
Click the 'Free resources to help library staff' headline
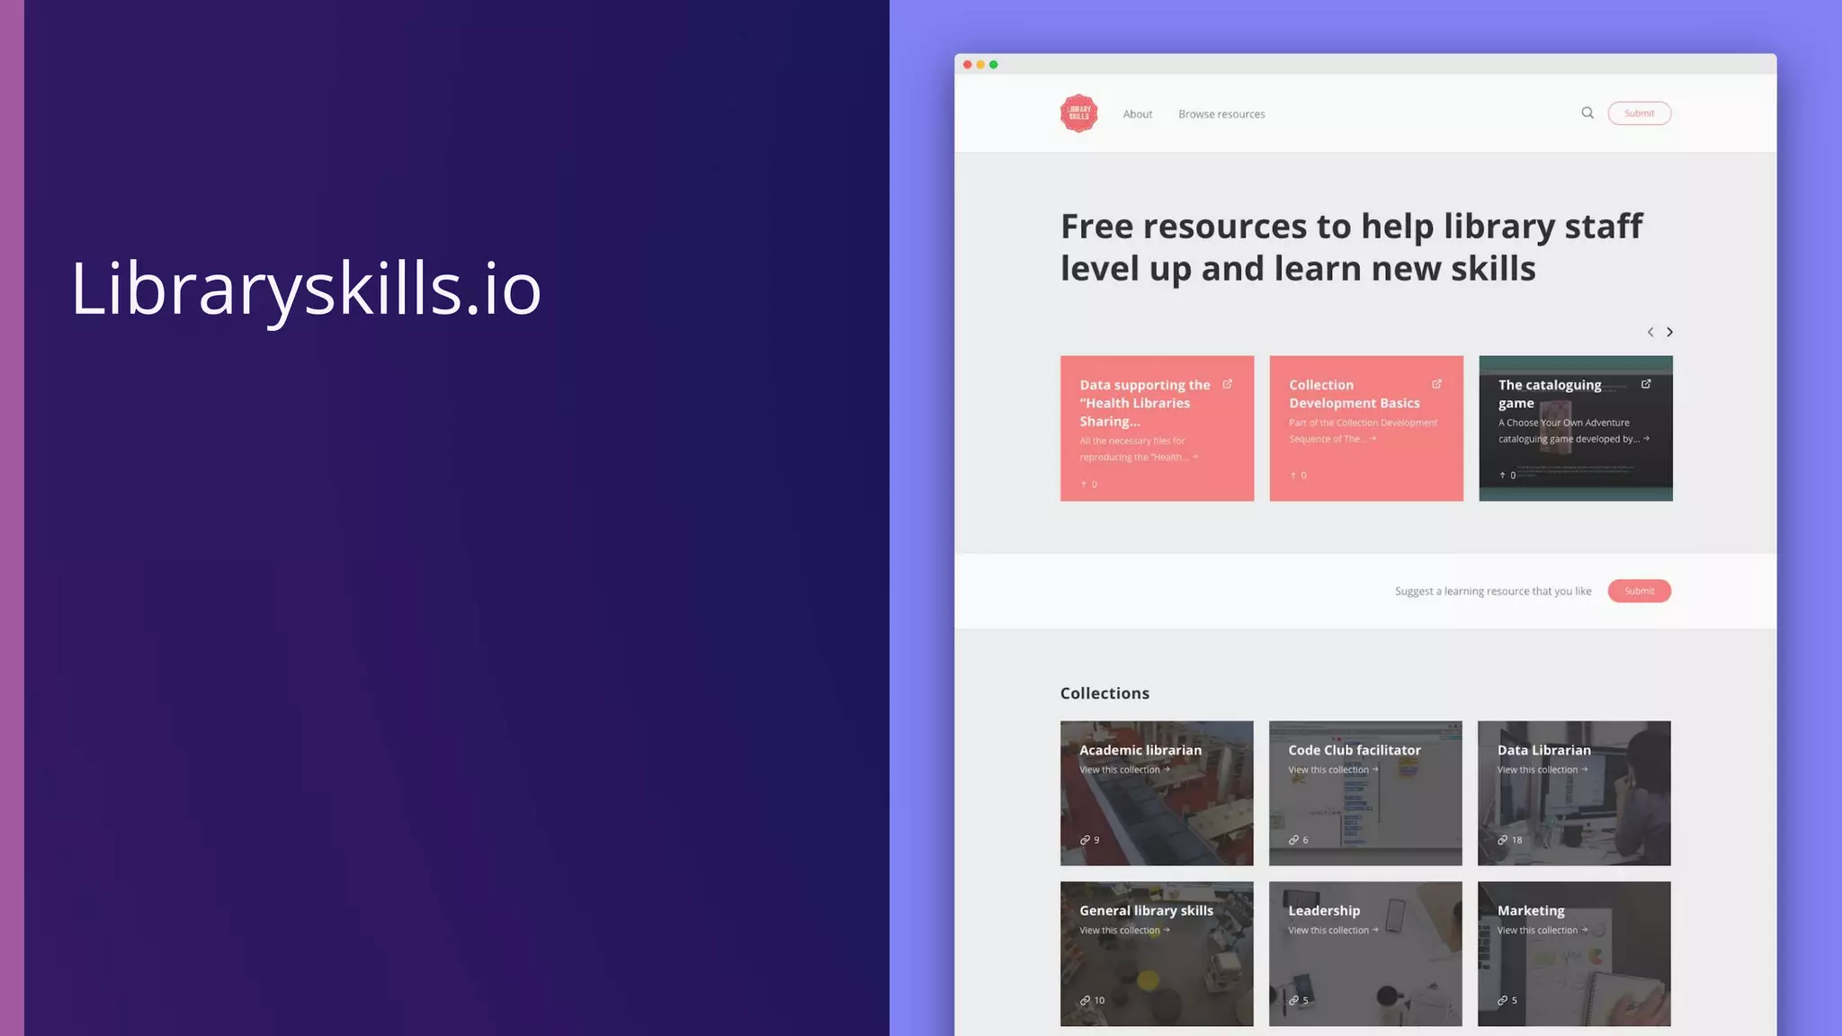point(1352,247)
